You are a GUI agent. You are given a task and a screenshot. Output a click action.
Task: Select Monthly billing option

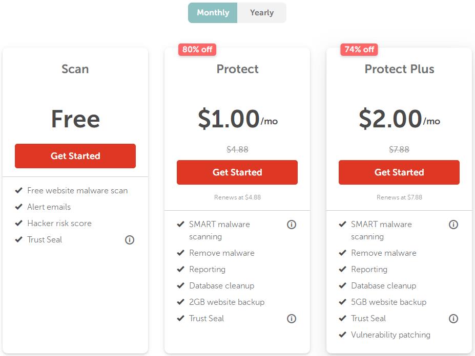(213, 13)
